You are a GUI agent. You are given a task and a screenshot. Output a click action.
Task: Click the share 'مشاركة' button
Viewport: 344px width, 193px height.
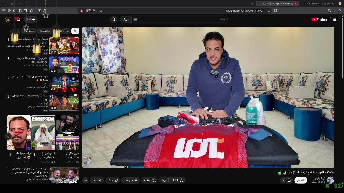(150, 180)
